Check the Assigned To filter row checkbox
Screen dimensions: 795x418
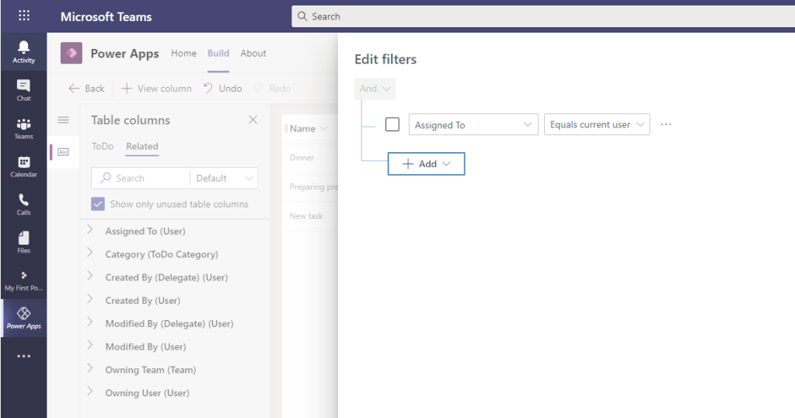coord(392,124)
